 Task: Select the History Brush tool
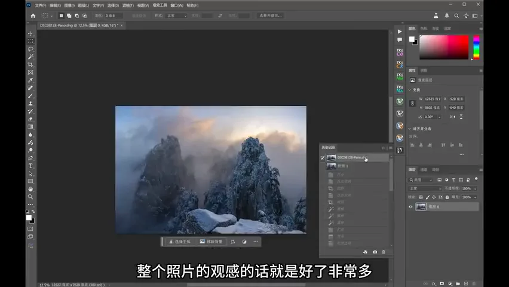pos(30,111)
